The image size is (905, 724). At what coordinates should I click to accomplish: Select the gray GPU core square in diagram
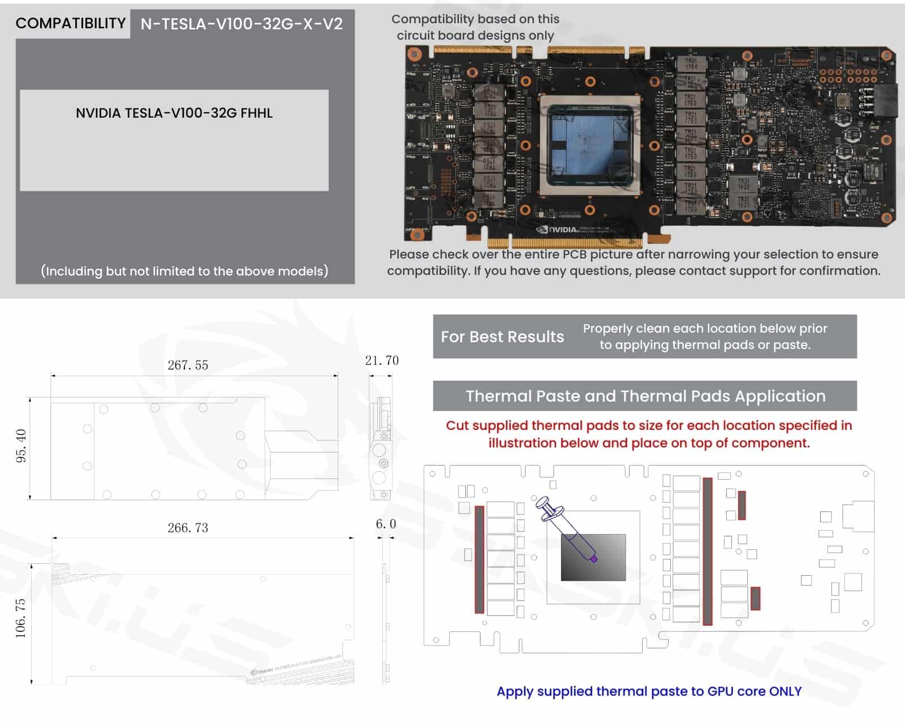[x=593, y=557]
